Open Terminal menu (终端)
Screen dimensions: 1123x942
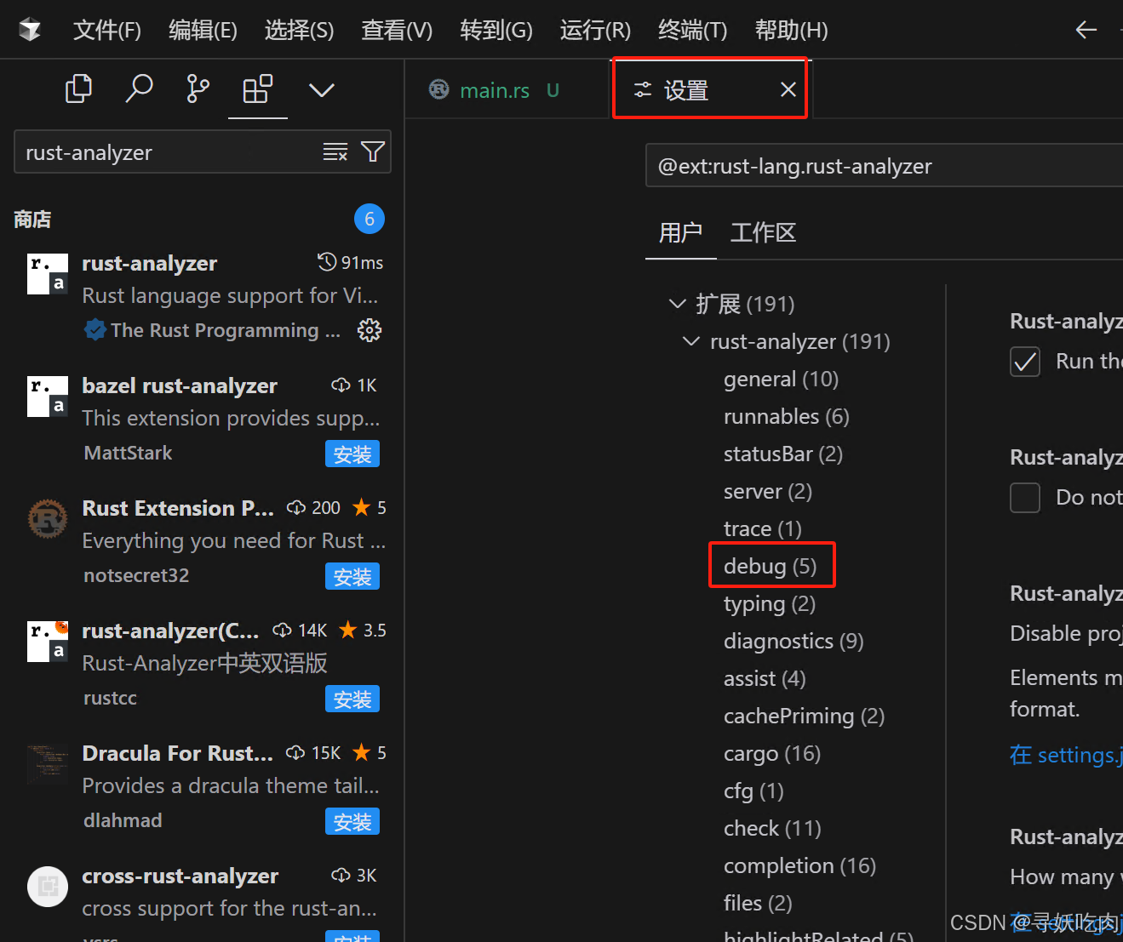click(693, 31)
